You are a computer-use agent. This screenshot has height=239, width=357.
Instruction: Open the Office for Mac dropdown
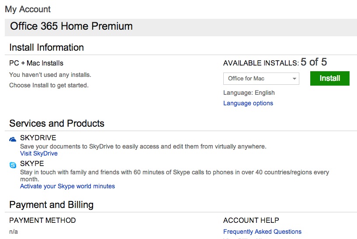point(261,79)
